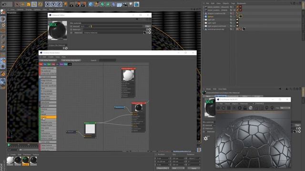Toggle Tex filter in Node Editor
This screenshot has height=171, width=305.
45,64
